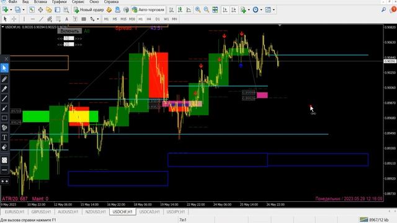Select the pencil tool in left palette

coord(4,79)
